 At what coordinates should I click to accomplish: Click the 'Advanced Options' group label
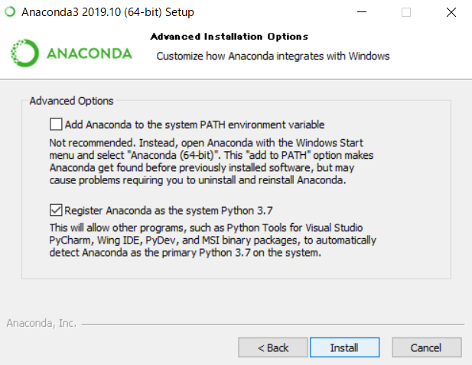pos(71,101)
